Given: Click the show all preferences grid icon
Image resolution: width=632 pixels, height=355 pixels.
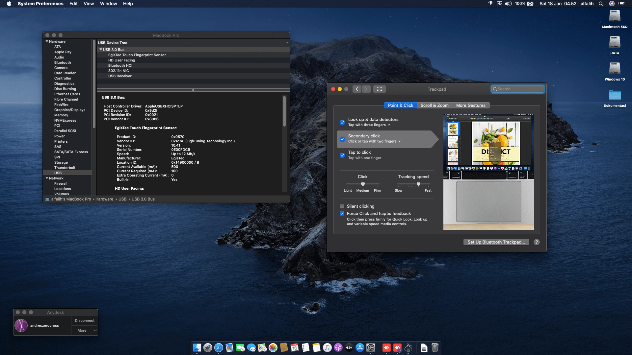Looking at the screenshot, I should click(379, 89).
